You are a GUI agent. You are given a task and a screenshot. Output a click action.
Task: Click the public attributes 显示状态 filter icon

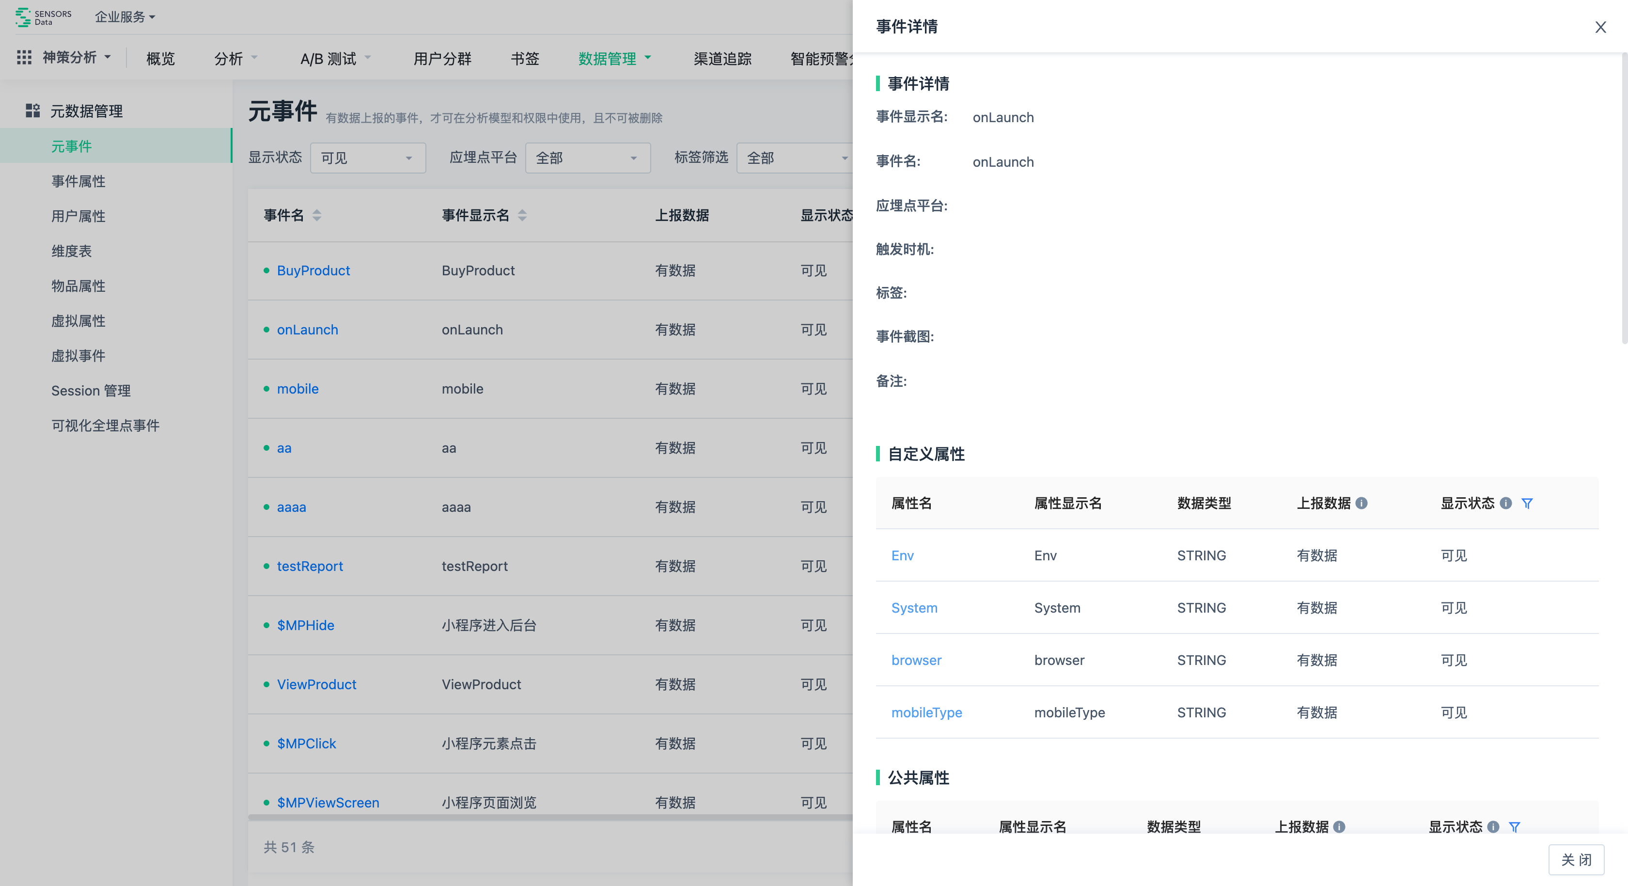click(x=1514, y=826)
